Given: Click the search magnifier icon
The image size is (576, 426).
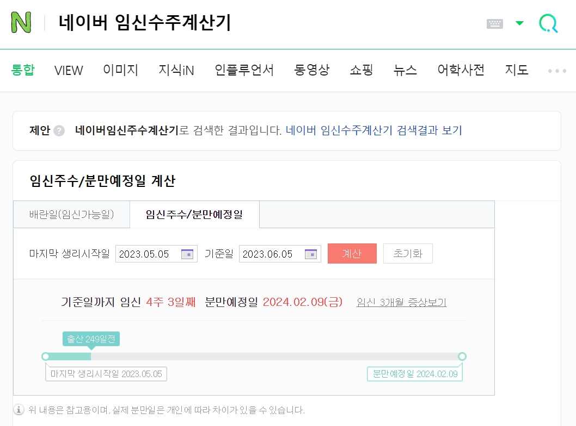Looking at the screenshot, I should (548, 23).
